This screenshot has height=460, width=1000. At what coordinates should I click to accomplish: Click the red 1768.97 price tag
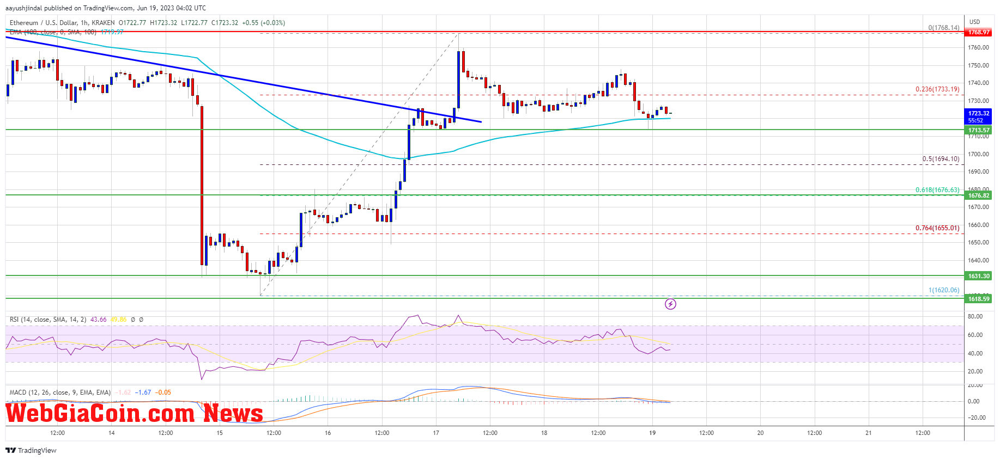[x=979, y=32]
